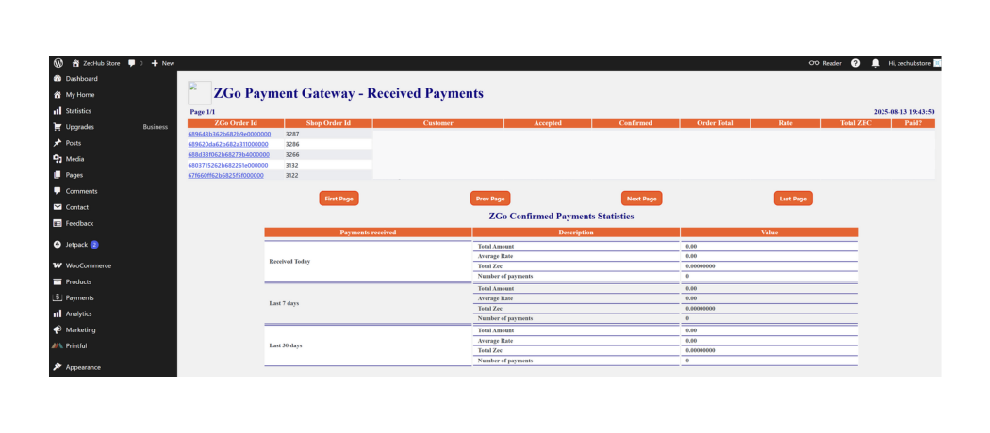The height and width of the screenshot is (433, 990).
Task: Click the Confirmed column header
Action: 635,123
